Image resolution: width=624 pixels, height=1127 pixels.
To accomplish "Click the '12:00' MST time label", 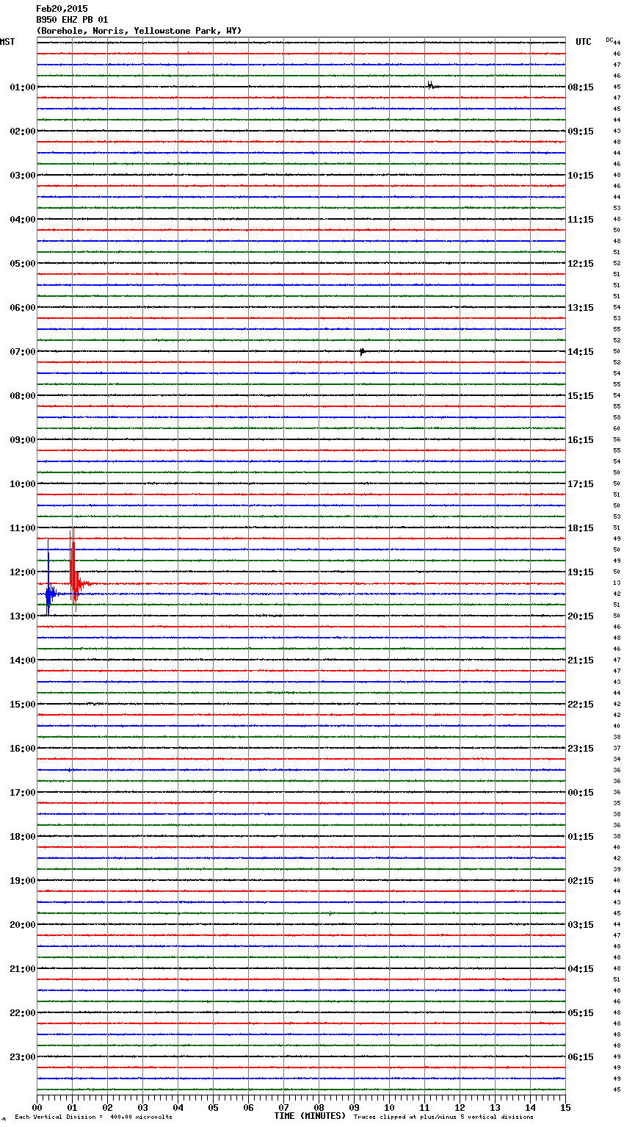I will point(23,572).
